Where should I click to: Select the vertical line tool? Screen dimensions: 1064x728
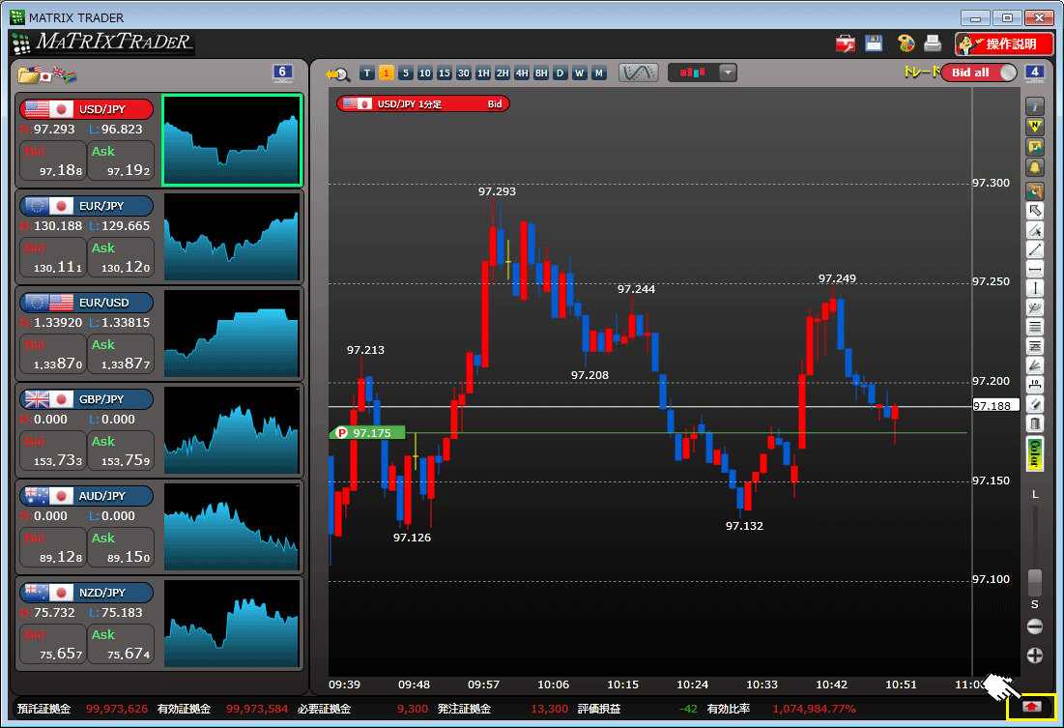(1034, 288)
